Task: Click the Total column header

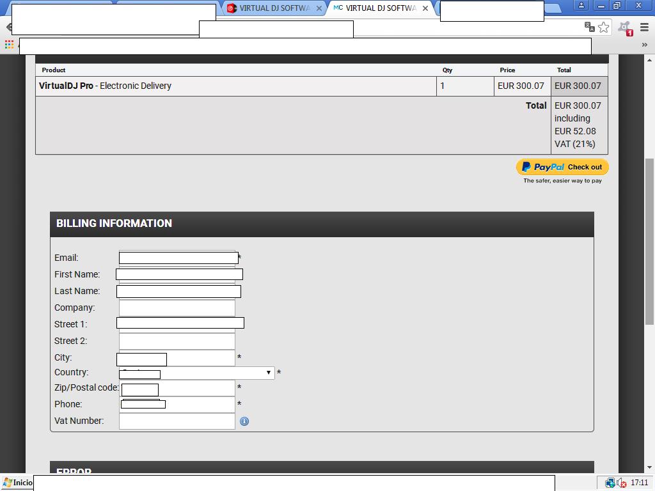Action: 564,70
